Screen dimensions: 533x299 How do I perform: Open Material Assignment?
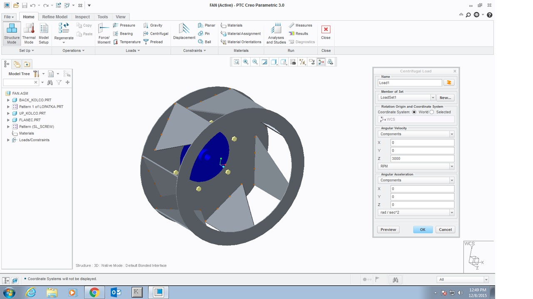coord(241,34)
